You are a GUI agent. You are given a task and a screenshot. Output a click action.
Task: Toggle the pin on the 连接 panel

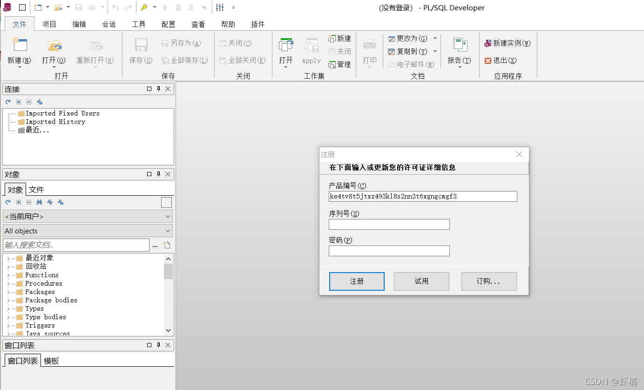[x=158, y=89]
